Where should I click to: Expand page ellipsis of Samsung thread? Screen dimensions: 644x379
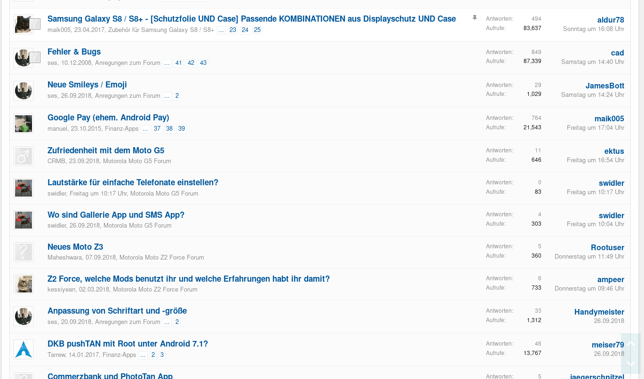tap(221, 30)
